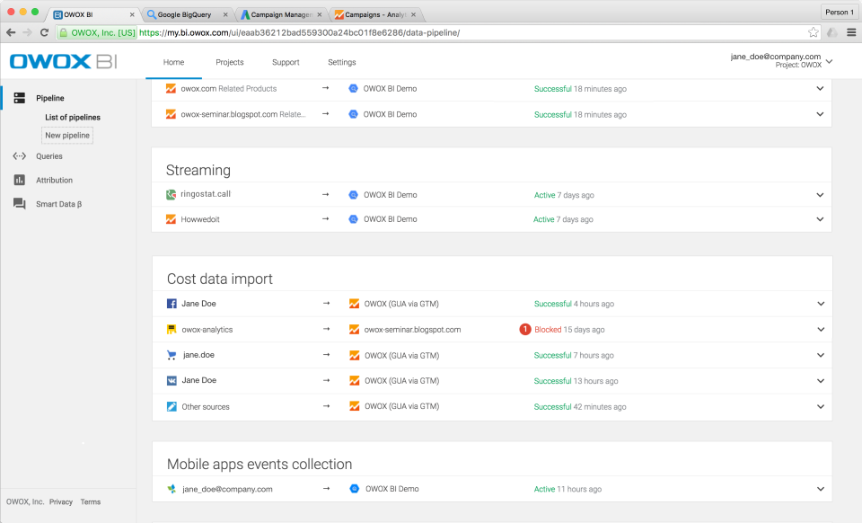862x523 pixels.
Task: Click Analytics icon next to owox-seminar.blogspot.com destination
Action: (x=354, y=330)
